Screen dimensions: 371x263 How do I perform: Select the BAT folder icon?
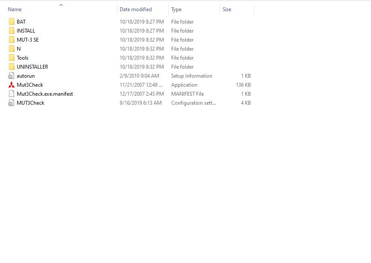tap(11, 21)
